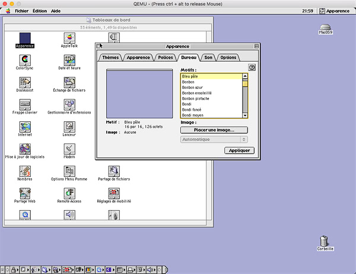Select the Options Menu Pomme icon
Screen dimensions: 356x274
[69, 173]
